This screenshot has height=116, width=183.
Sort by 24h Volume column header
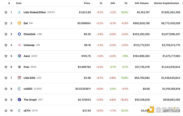142,3
